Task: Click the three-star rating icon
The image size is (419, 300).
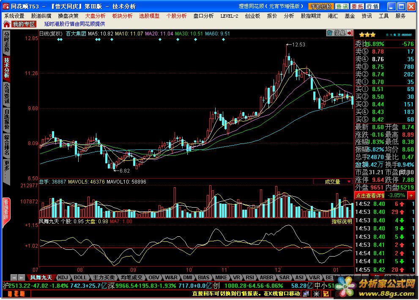Action: 367,35
